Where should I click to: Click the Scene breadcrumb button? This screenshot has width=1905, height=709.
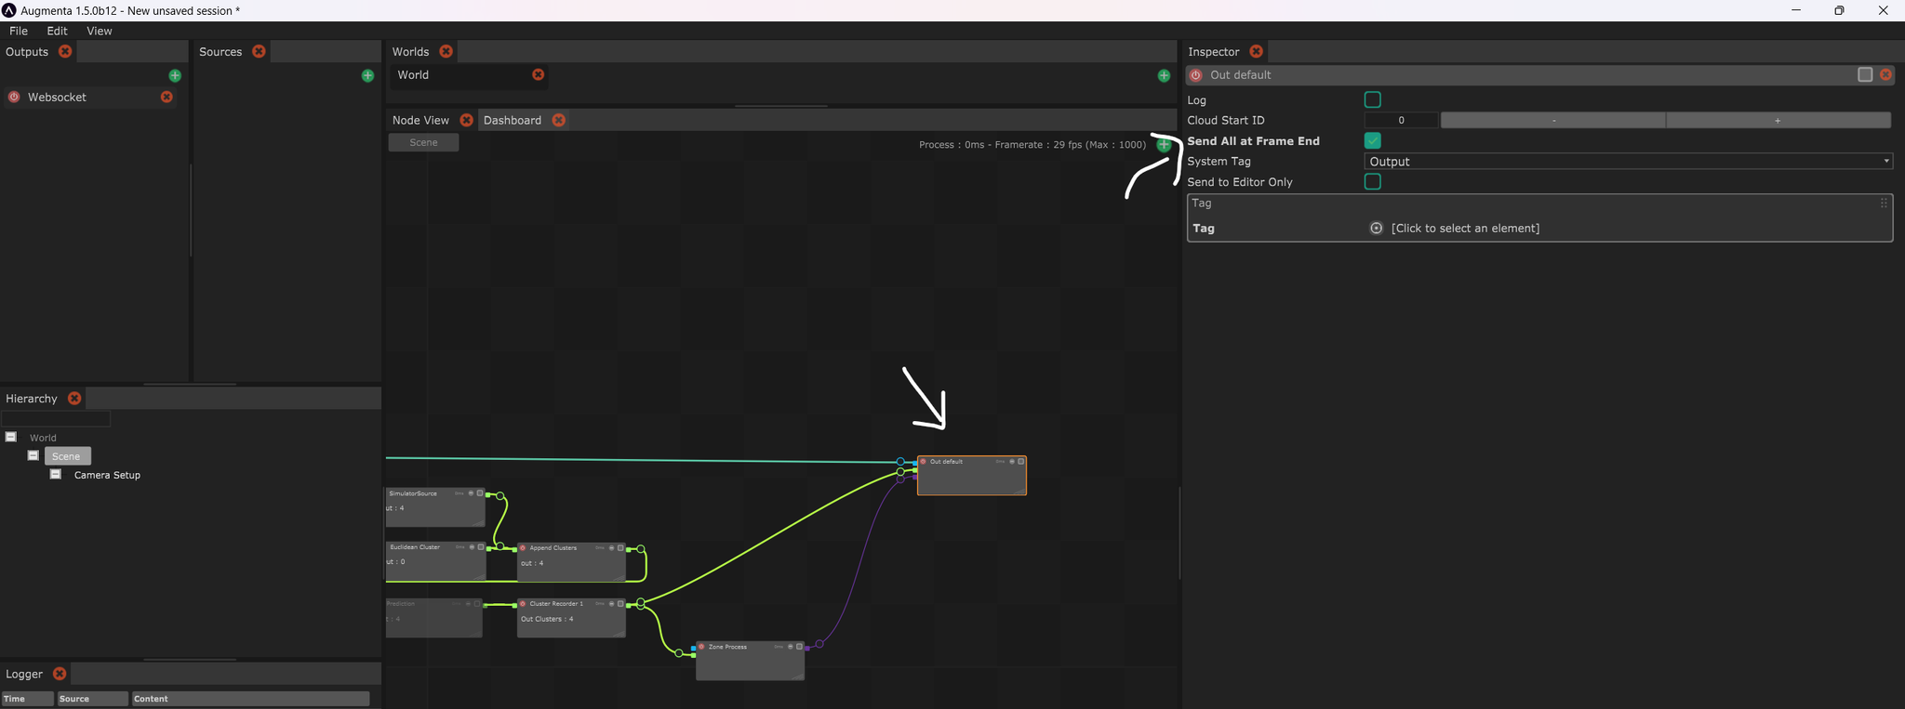tap(423, 142)
